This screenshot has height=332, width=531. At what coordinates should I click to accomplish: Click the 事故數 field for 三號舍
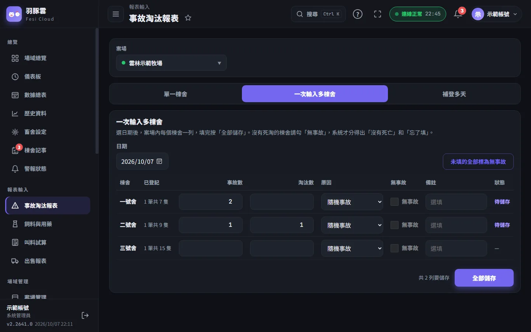pyautogui.click(x=211, y=248)
